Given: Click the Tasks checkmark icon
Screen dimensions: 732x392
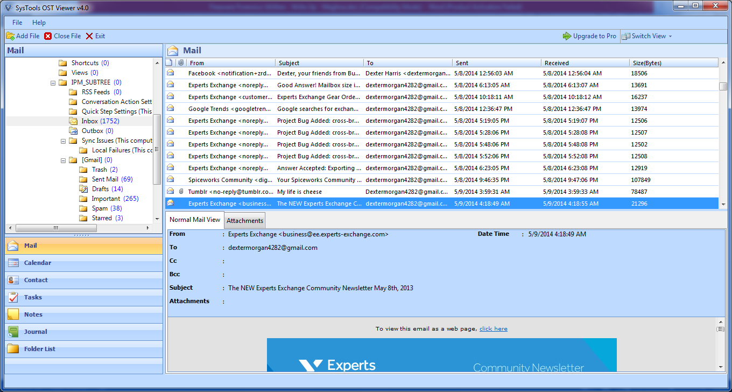Looking at the screenshot, I should [x=13, y=297].
